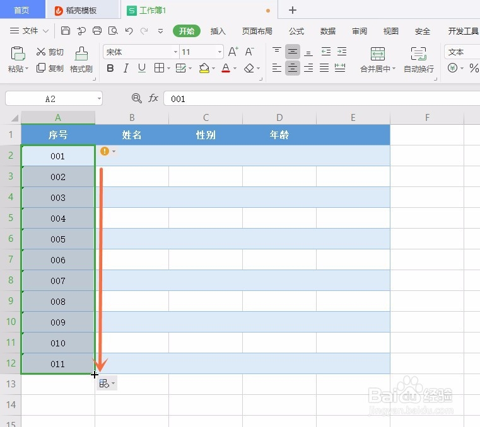This screenshot has width=480, height=427.
Task: Open the font name dropdown 宋体
Action: point(175,52)
